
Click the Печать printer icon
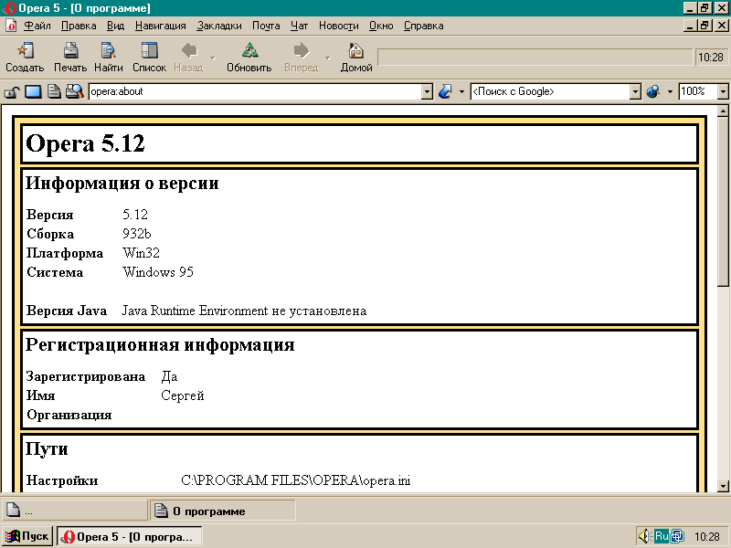(x=70, y=51)
